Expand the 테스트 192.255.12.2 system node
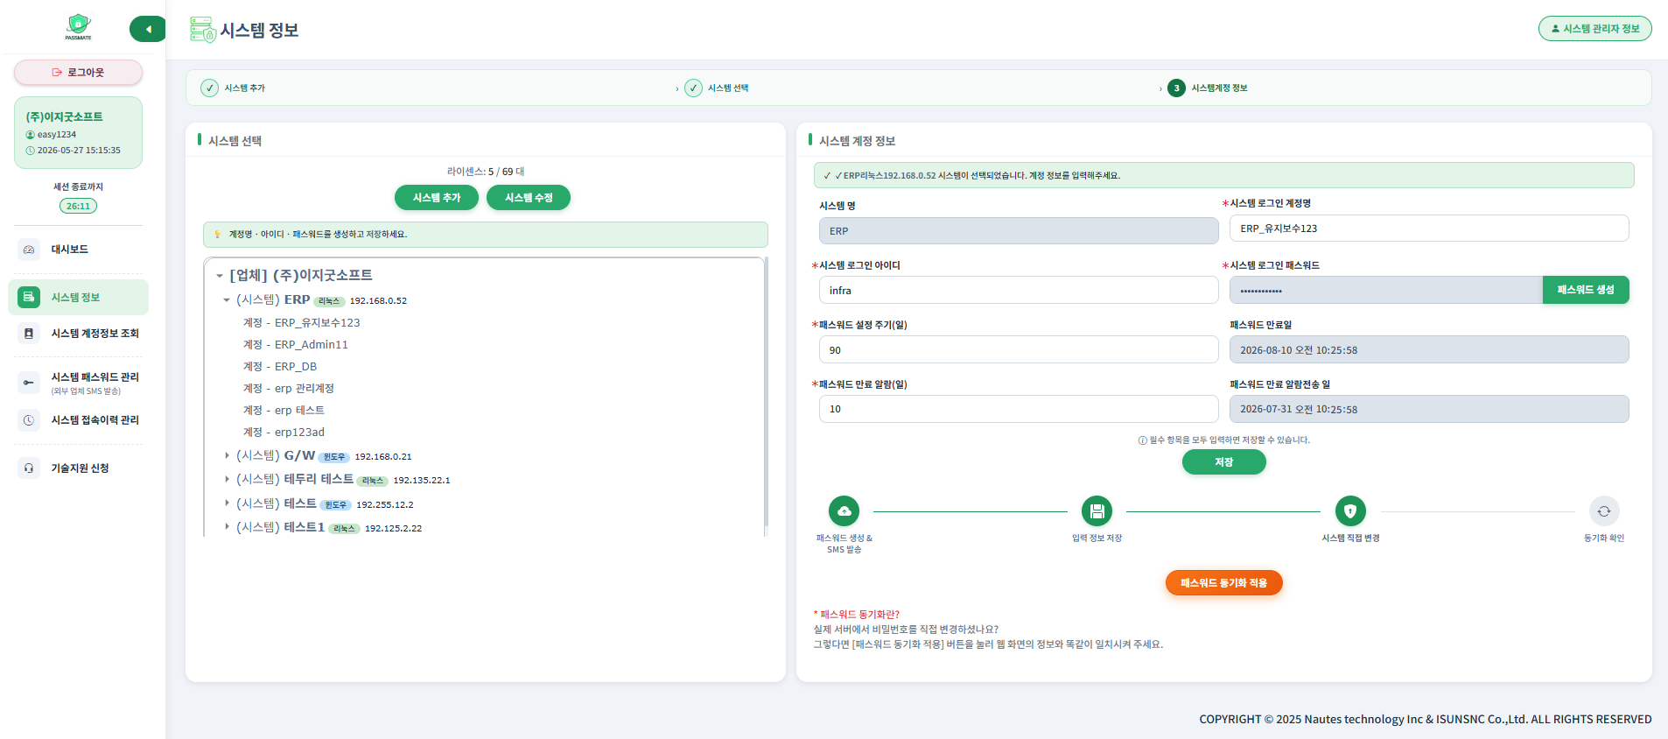Viewport: 1668px width, 739px height. click(x=227, y=503)
